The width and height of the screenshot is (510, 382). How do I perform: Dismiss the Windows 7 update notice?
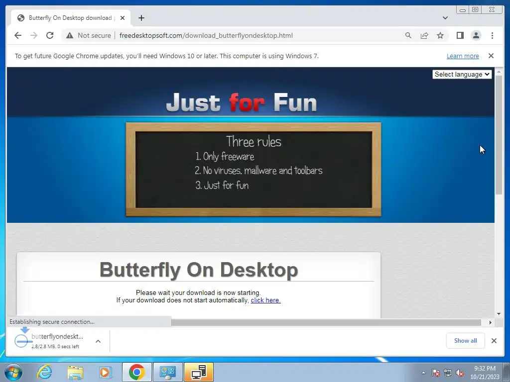[491, 56]
